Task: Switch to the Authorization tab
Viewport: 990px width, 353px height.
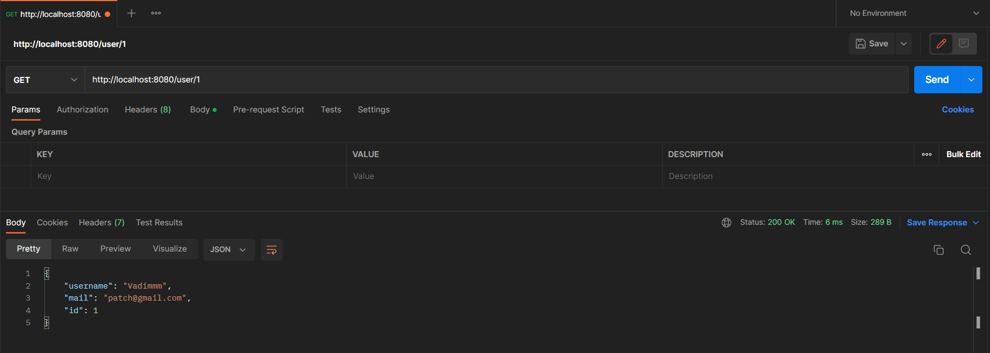Action: 82,110
